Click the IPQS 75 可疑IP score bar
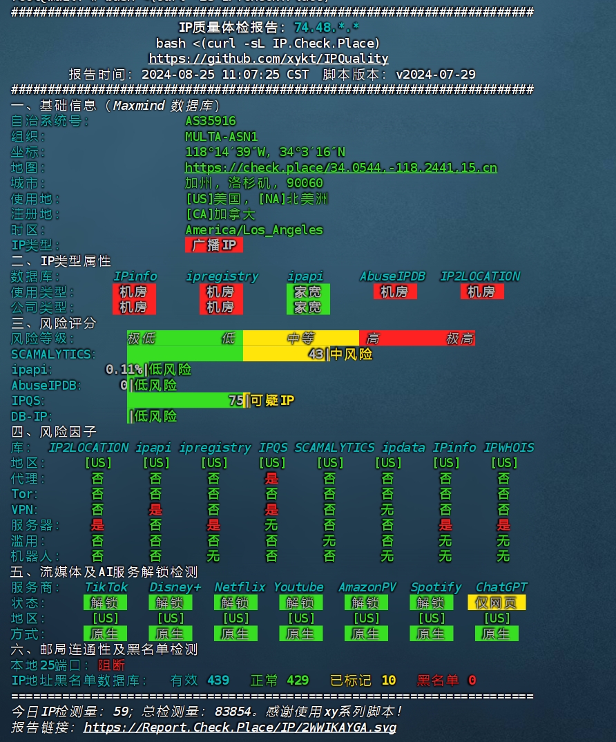The height and width of the screenshot is (742, 616). tap(211, 400)
